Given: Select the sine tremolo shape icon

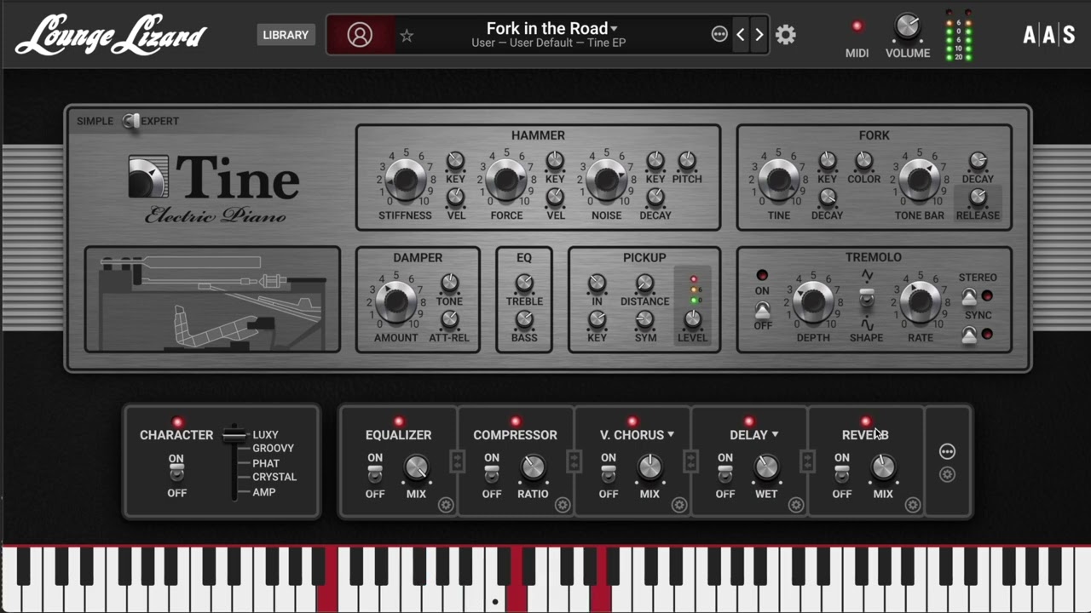Looking at the screenshot, I should [867, 325].
